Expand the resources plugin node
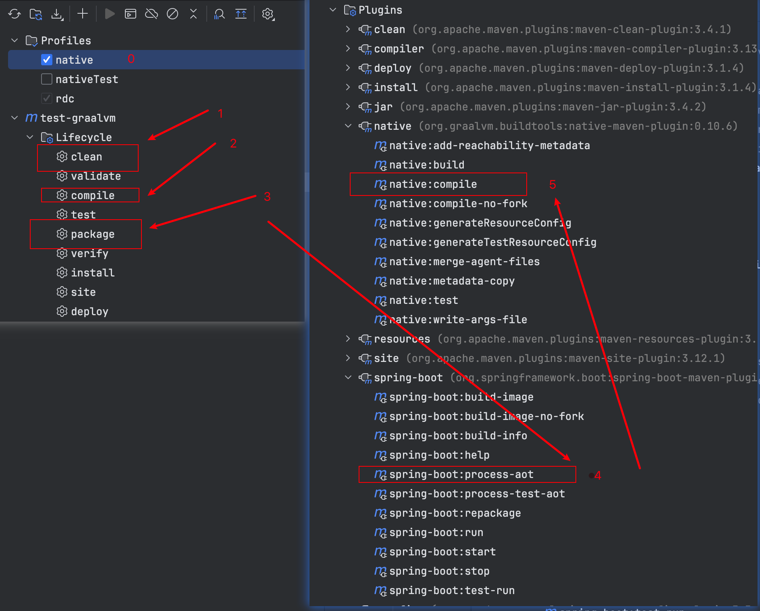The height and width of the screenshot is (611, 760). pyautogui.click(x=348, y=339)
